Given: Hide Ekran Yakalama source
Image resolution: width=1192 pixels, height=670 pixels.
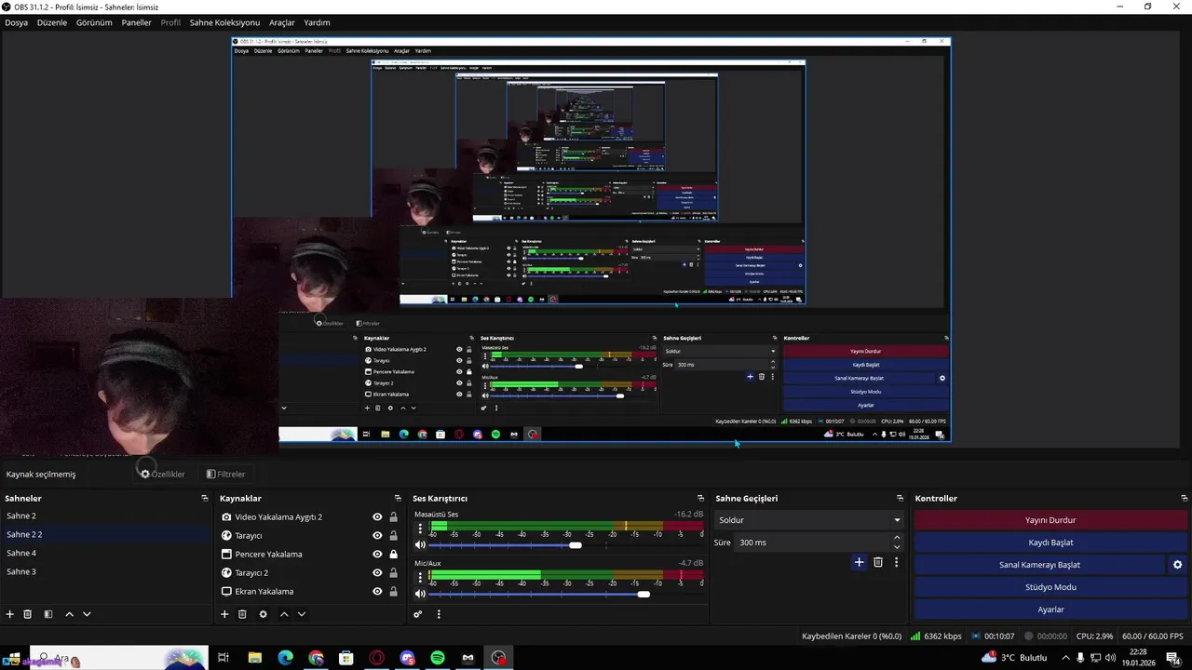Looking at the screenshot, I should coord(377,592).
